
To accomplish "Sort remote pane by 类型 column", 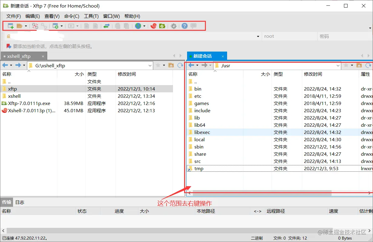I will 287,74.
